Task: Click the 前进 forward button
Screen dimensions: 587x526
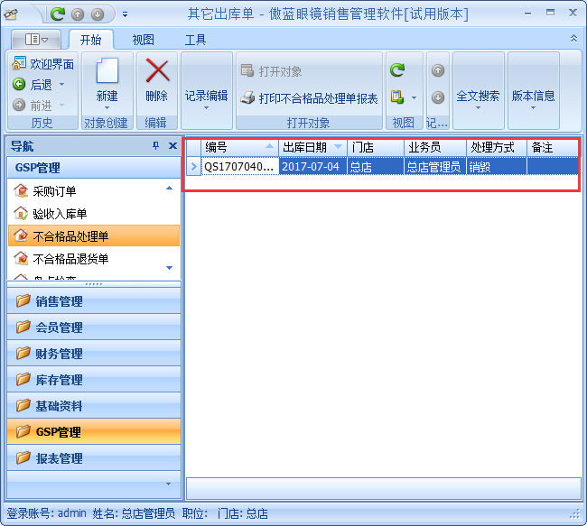Action: (x=33, y=106)
